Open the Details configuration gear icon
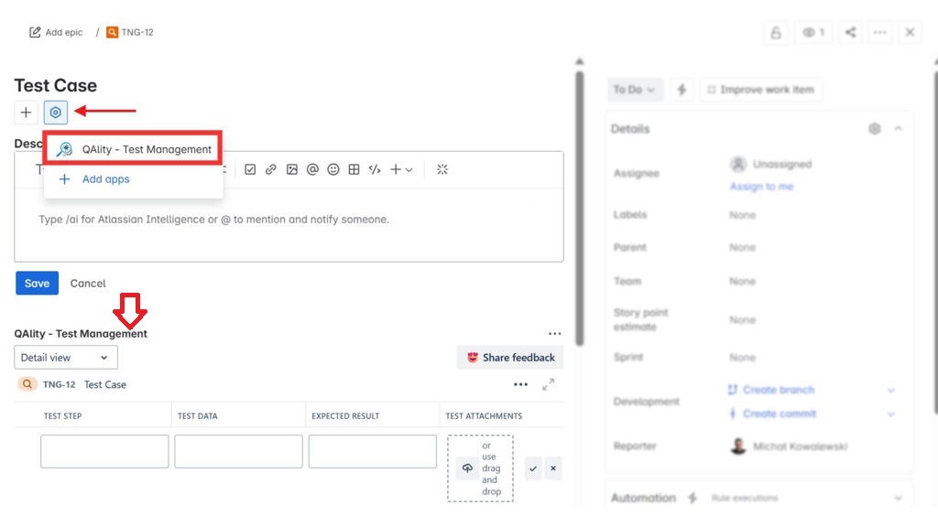The image size is (938, 527). [875, 128]
